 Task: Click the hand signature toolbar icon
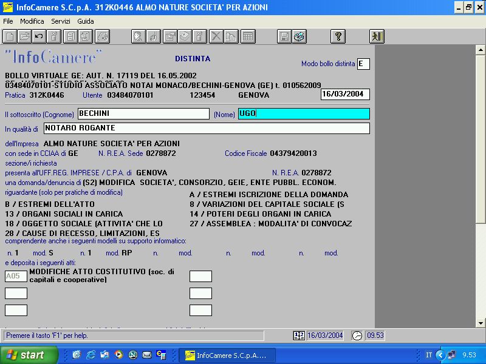point(153,36)
